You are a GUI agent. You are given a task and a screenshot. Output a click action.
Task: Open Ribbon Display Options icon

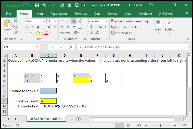click(151, 5)
